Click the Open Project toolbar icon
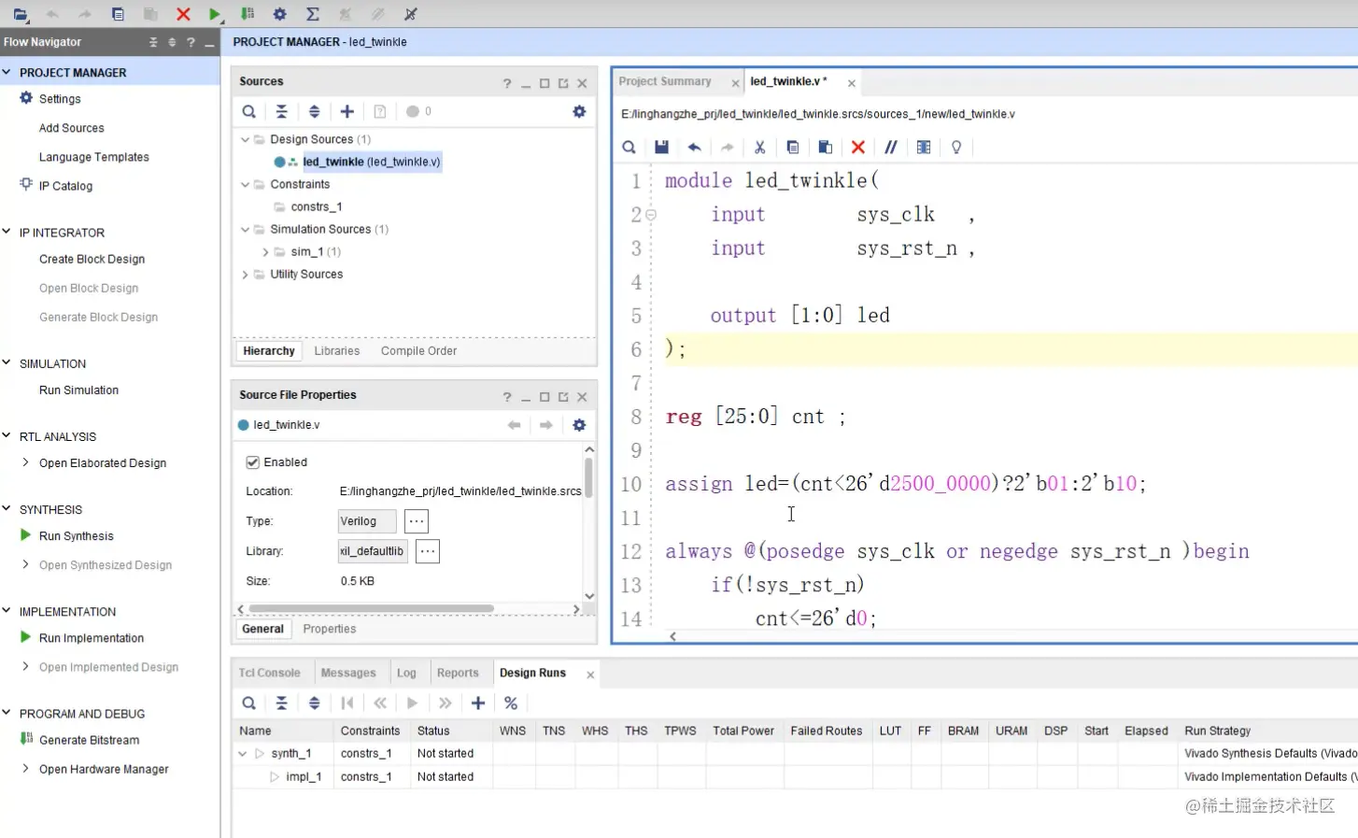The height and width of the screenshot is (838, 1358). [20, 14]
